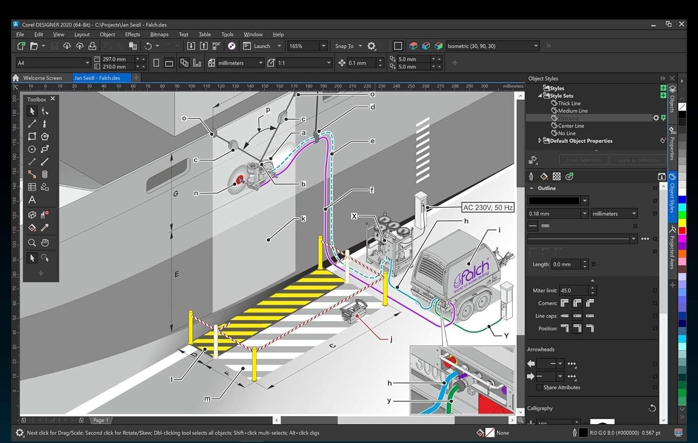The width and height of the screenshot is (698, 443).
Task: Activate the Text tool
Action: [x=32, y=200]
